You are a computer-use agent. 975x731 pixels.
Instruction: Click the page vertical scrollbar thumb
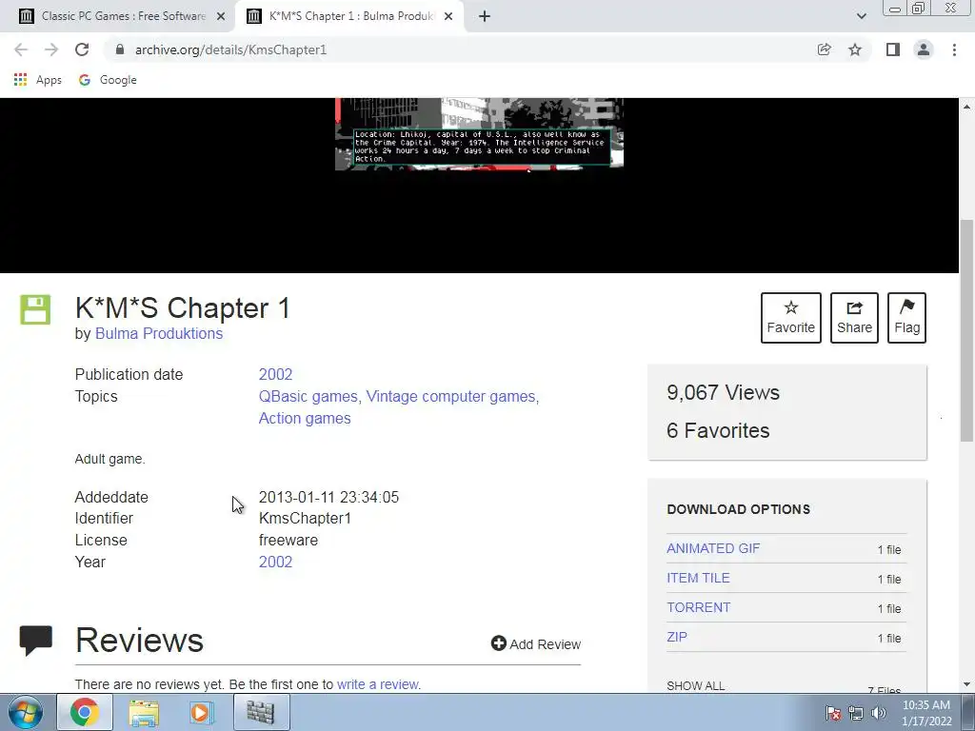pos(967,330)
